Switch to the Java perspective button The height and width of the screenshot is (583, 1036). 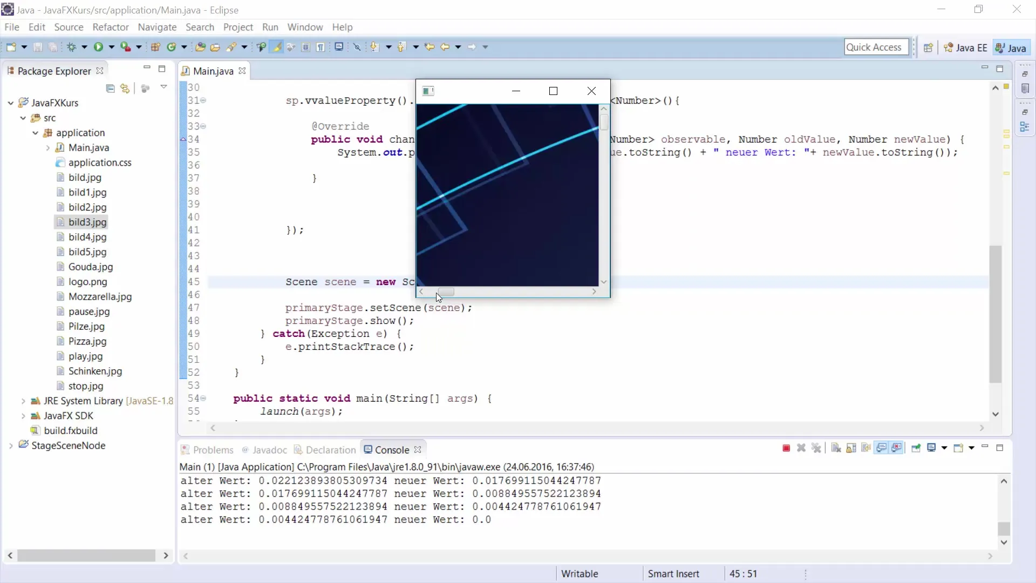[x=1011, y=48]
